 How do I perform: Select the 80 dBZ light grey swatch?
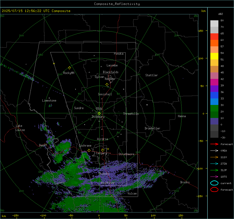[x=214, y=24]
